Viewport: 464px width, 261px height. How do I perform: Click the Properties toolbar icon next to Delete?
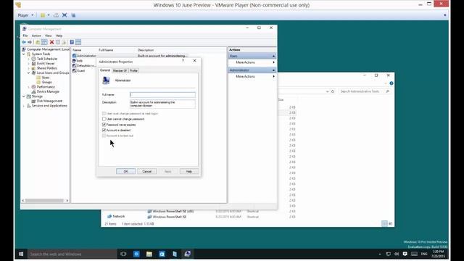(x=58, y=42)
